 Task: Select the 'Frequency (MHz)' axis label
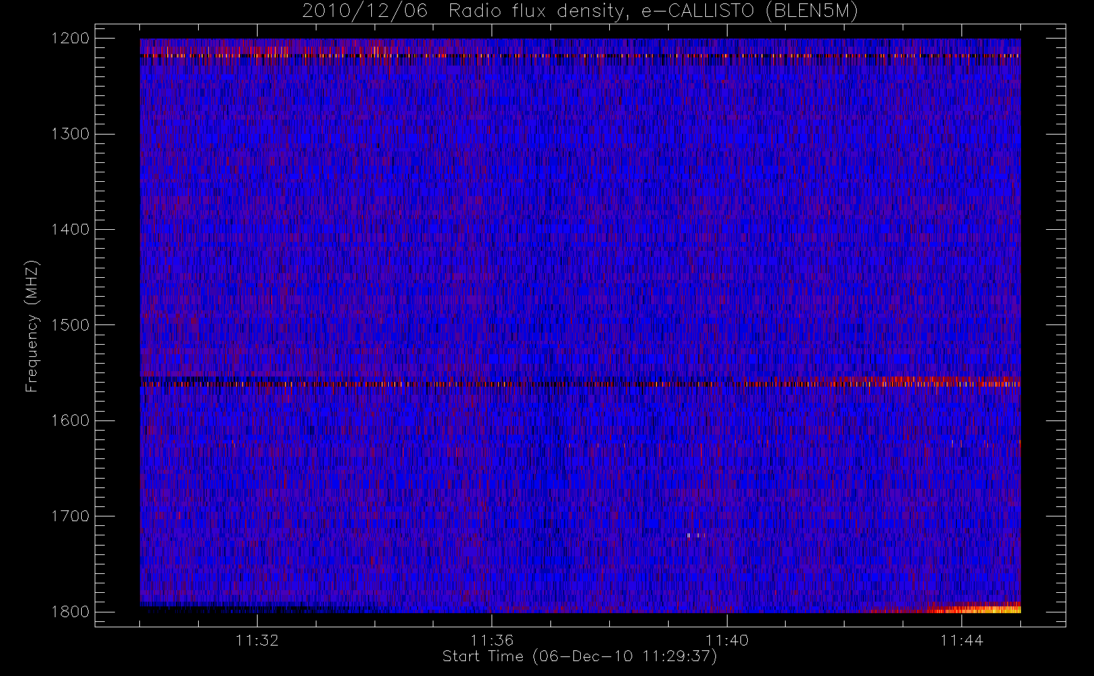click(31, 325)
